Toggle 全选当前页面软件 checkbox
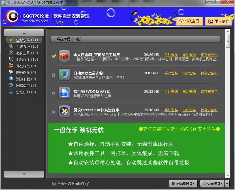This screenshot has height=190, width=235. (x=54, y=184)
